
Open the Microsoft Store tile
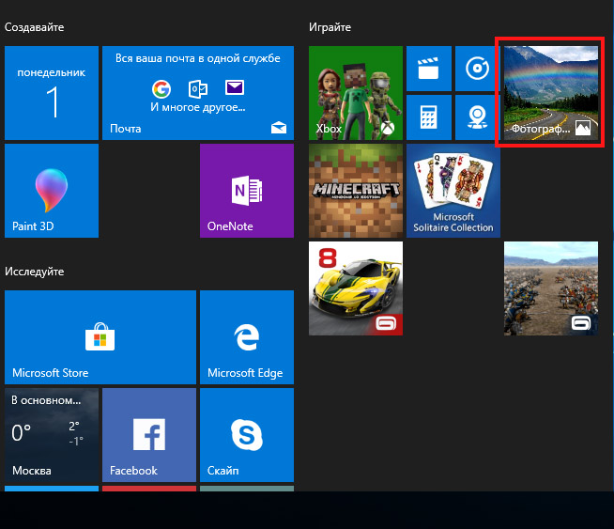tap(100, 337)
